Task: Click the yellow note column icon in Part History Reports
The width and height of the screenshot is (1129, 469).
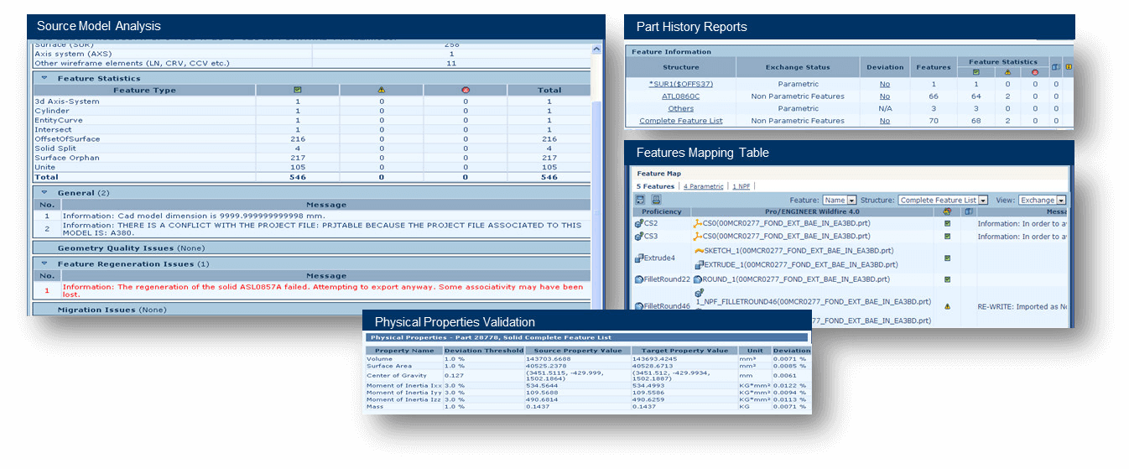Action: coord(1069,67)
